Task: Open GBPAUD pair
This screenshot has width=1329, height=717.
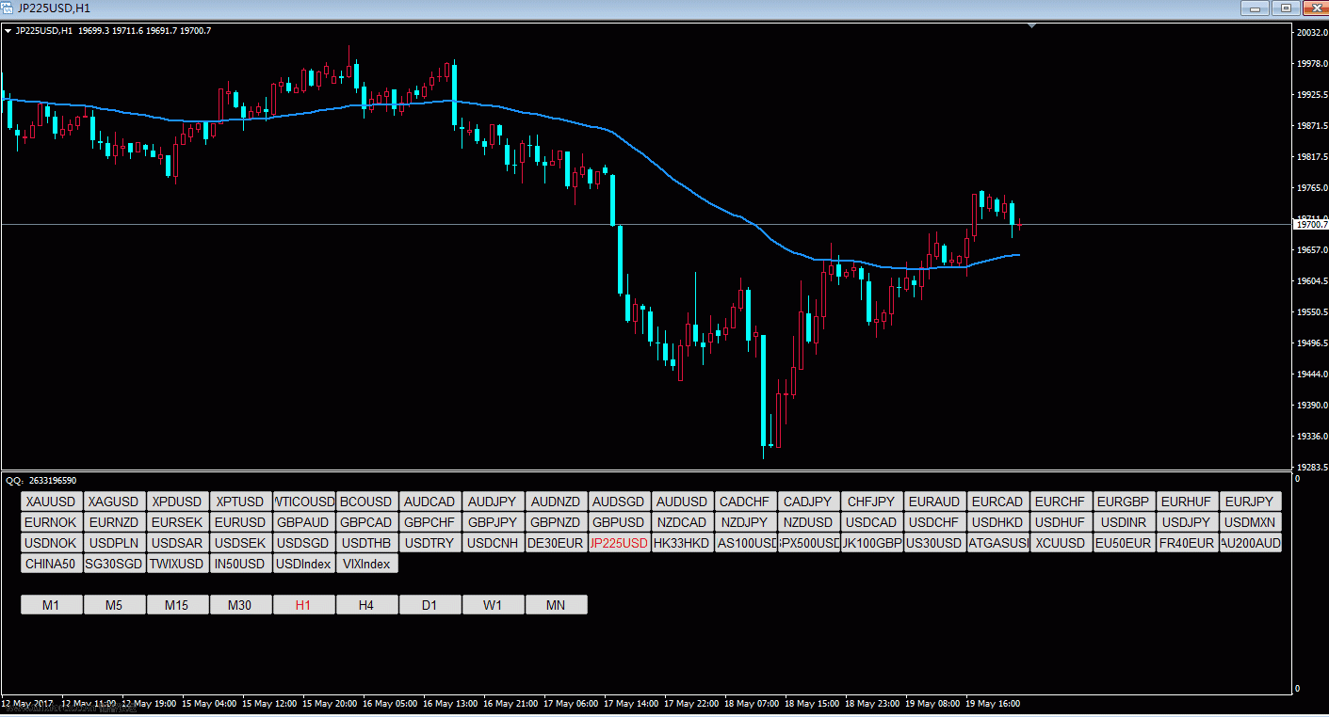Action: (x=303, y=522)
